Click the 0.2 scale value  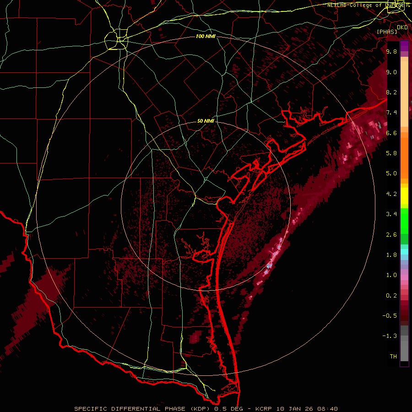(391, 295)
